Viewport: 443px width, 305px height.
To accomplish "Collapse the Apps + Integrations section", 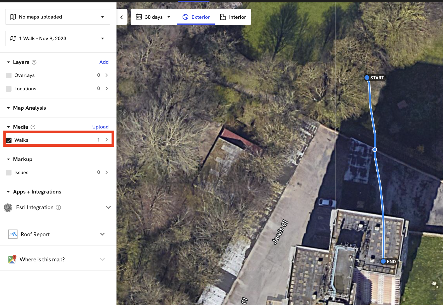I will pyautogui.click(x=8, y=192).
